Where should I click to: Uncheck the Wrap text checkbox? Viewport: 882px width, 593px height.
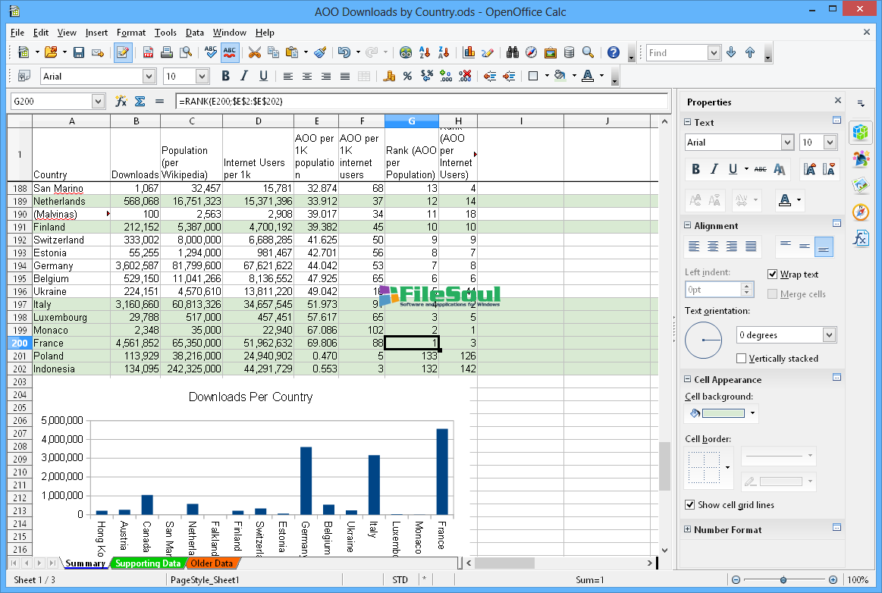[x=773, y=275]
